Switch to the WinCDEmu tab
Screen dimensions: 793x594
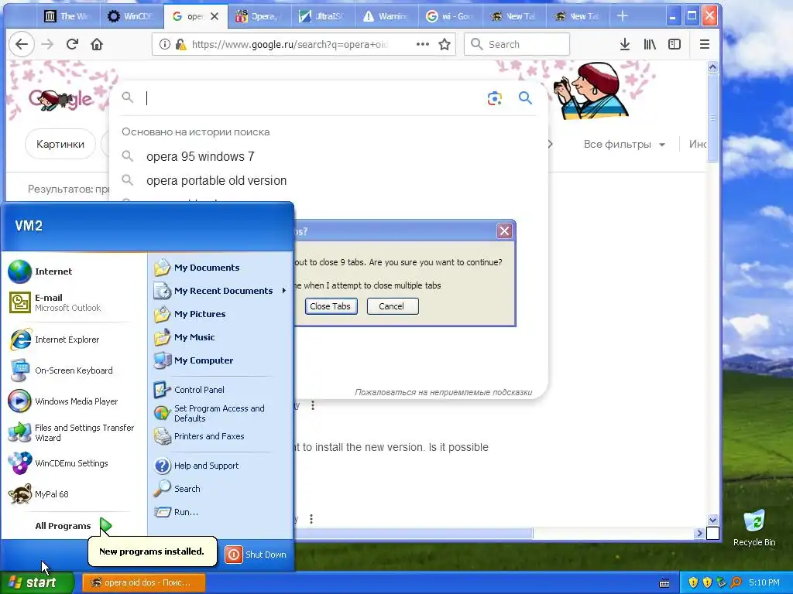131,16
